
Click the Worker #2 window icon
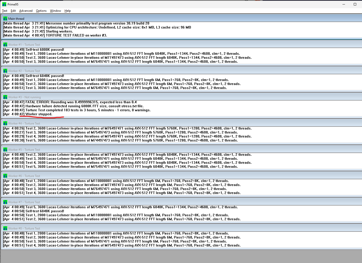(5, 71)
